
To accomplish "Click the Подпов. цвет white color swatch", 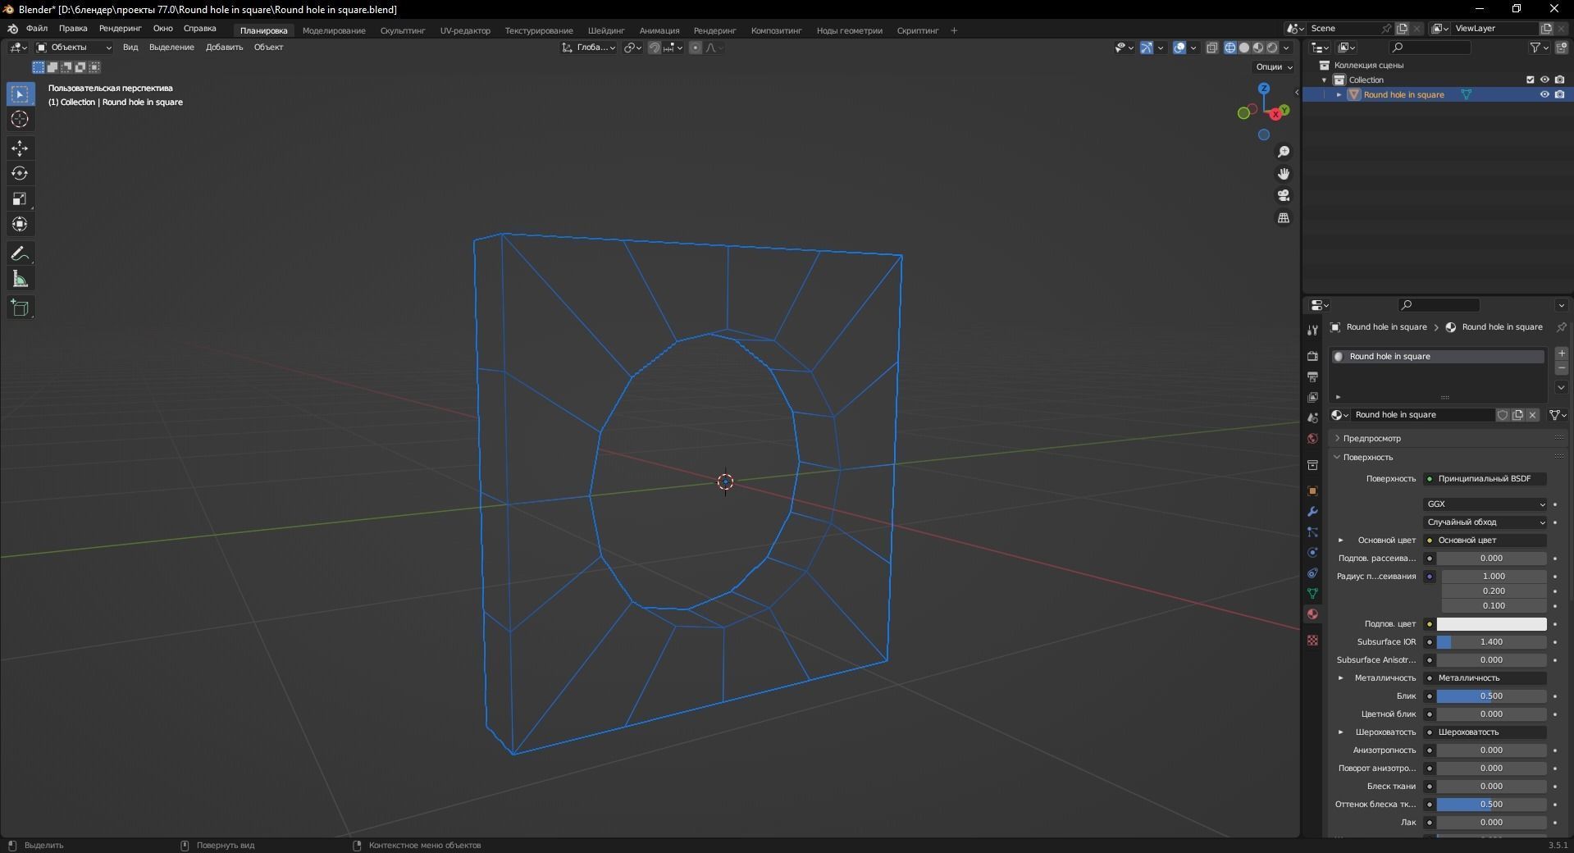I will click(1491, 624).
